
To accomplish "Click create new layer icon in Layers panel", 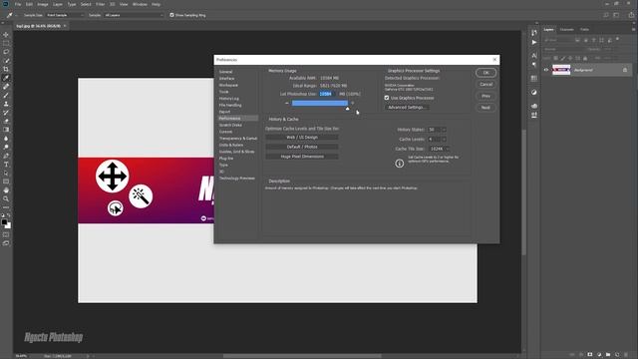I will pyautogui.click(x=617, y=355).
